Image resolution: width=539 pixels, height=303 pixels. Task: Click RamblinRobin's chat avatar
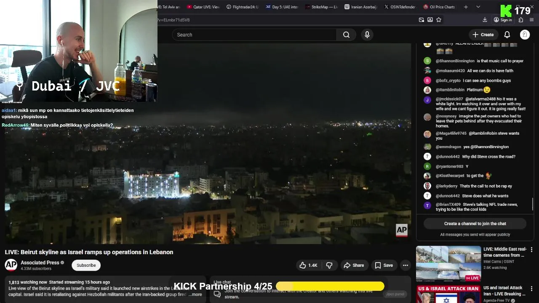[427, 90]
